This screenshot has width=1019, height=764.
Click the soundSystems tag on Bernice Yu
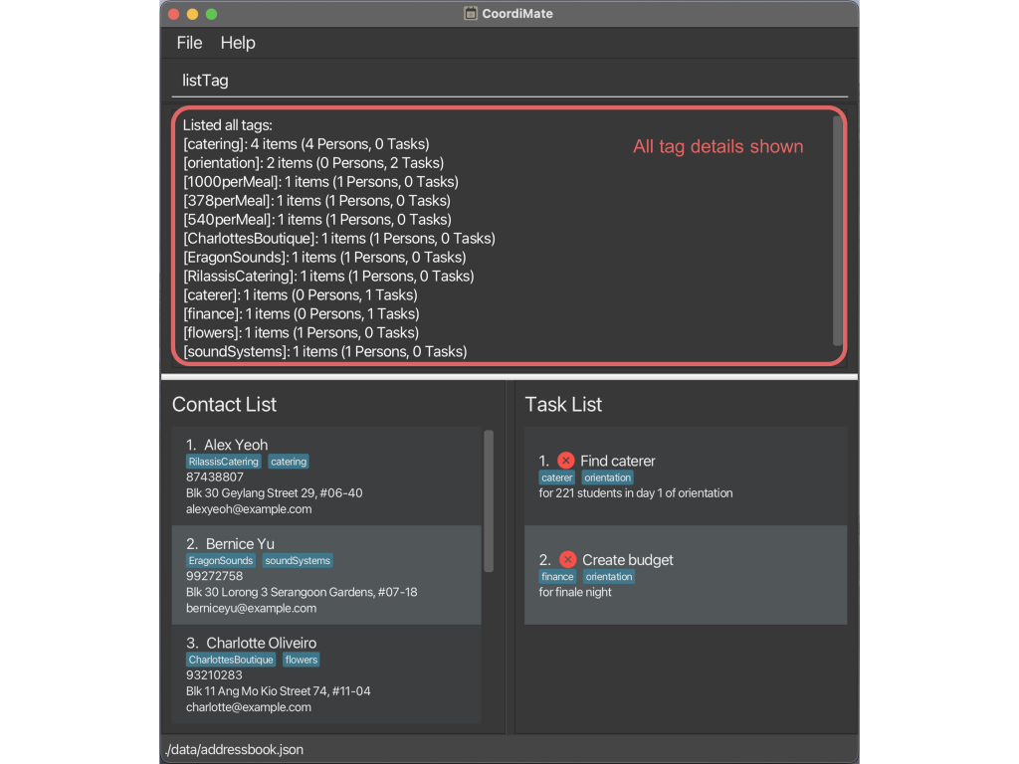tap(298, 561)
